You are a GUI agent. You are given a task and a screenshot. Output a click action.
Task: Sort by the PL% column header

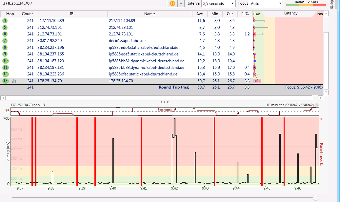(x=245, y=14)
